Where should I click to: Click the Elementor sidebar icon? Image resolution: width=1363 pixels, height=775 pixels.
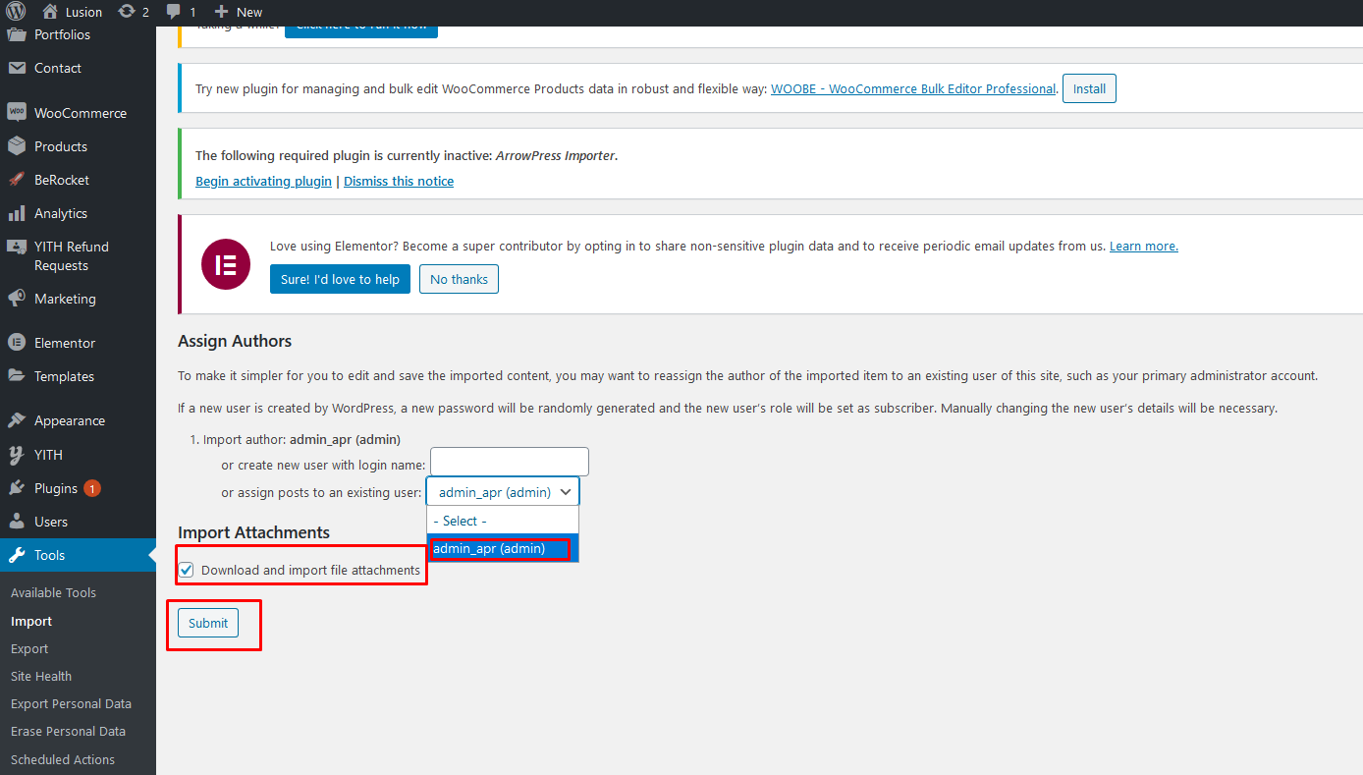pos(17,343)
